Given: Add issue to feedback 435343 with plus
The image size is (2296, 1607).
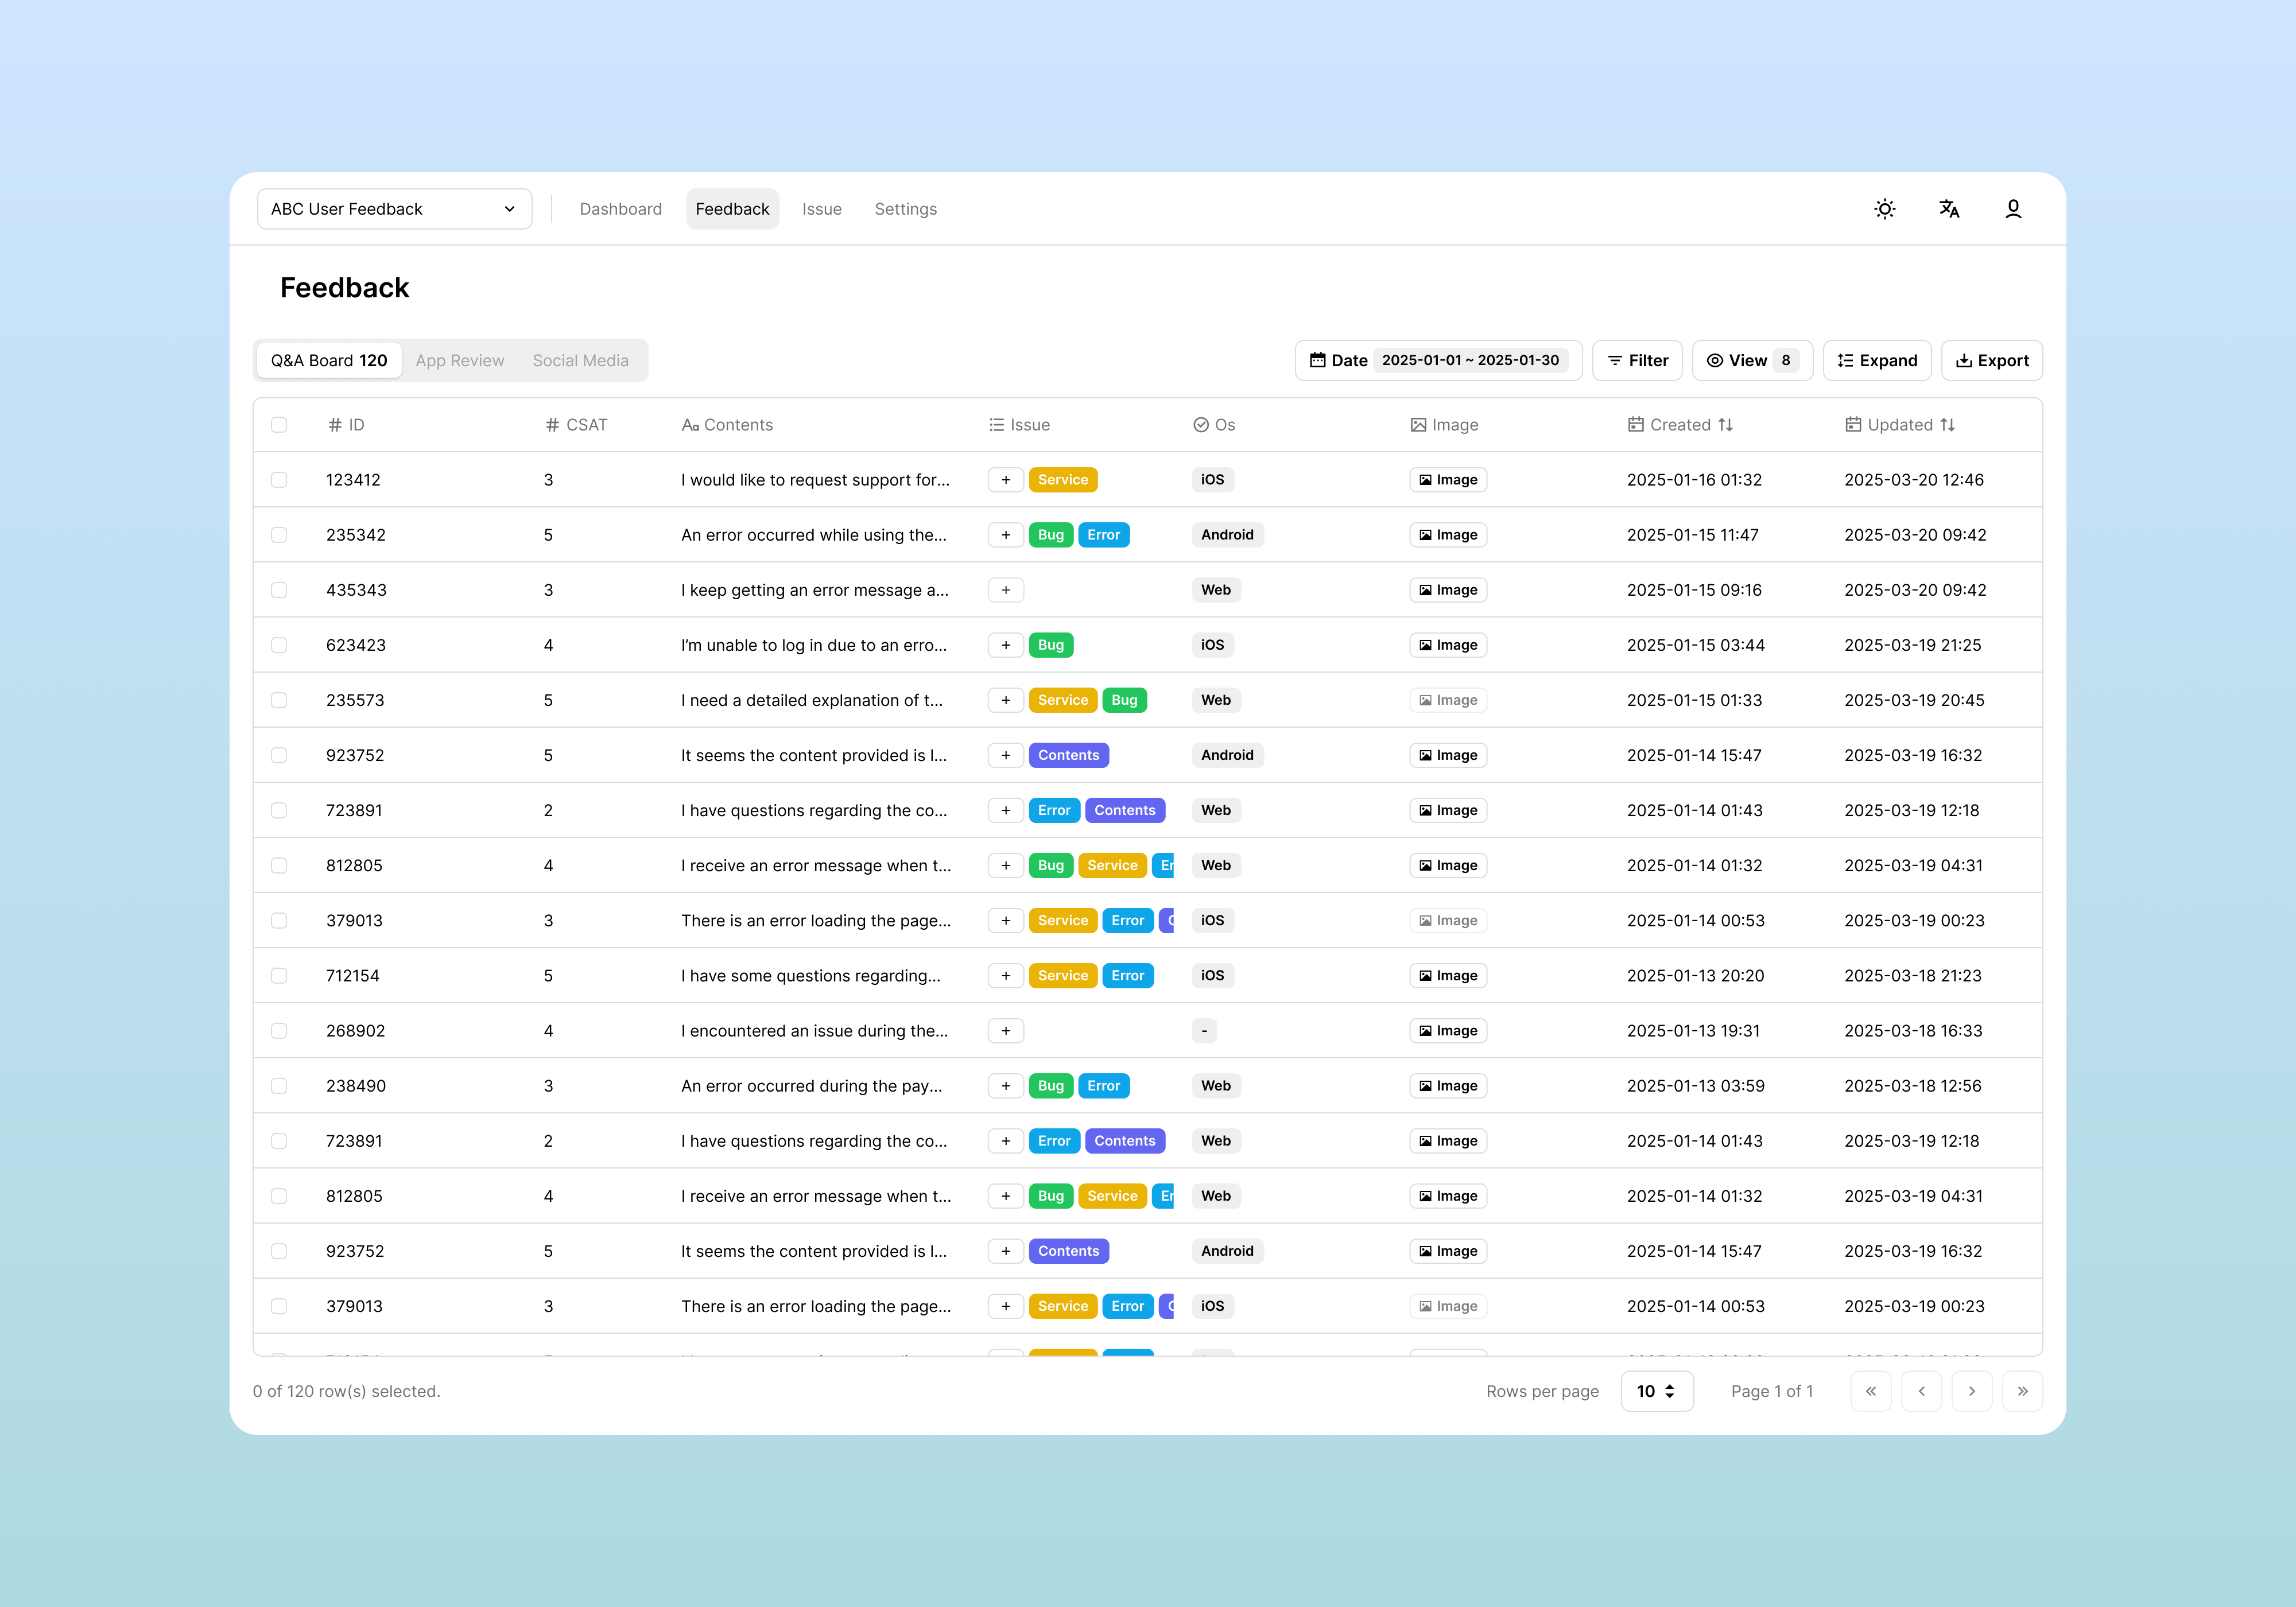Looking at the screenshot, I should coord(1005,590).
